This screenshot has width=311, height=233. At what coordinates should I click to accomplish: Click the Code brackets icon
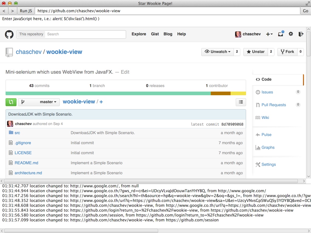[x=258, y=79]
